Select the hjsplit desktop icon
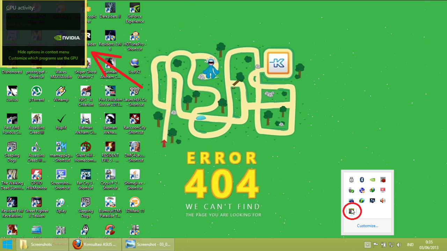Screen dimensions: 447x251 click(61, 122)
